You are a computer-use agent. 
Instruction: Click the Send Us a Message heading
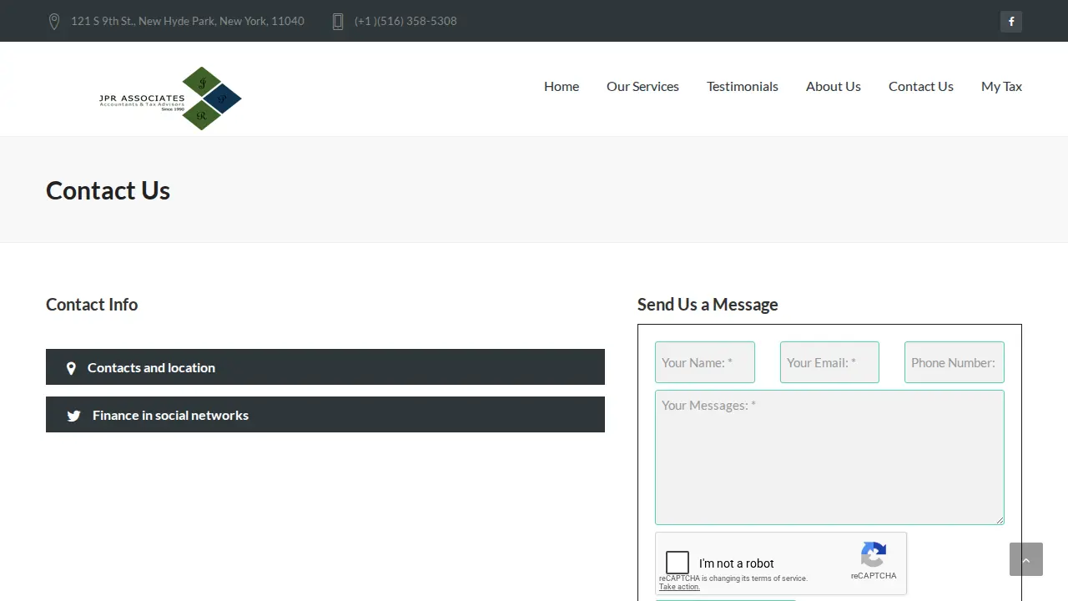click(x=708, y=305)
